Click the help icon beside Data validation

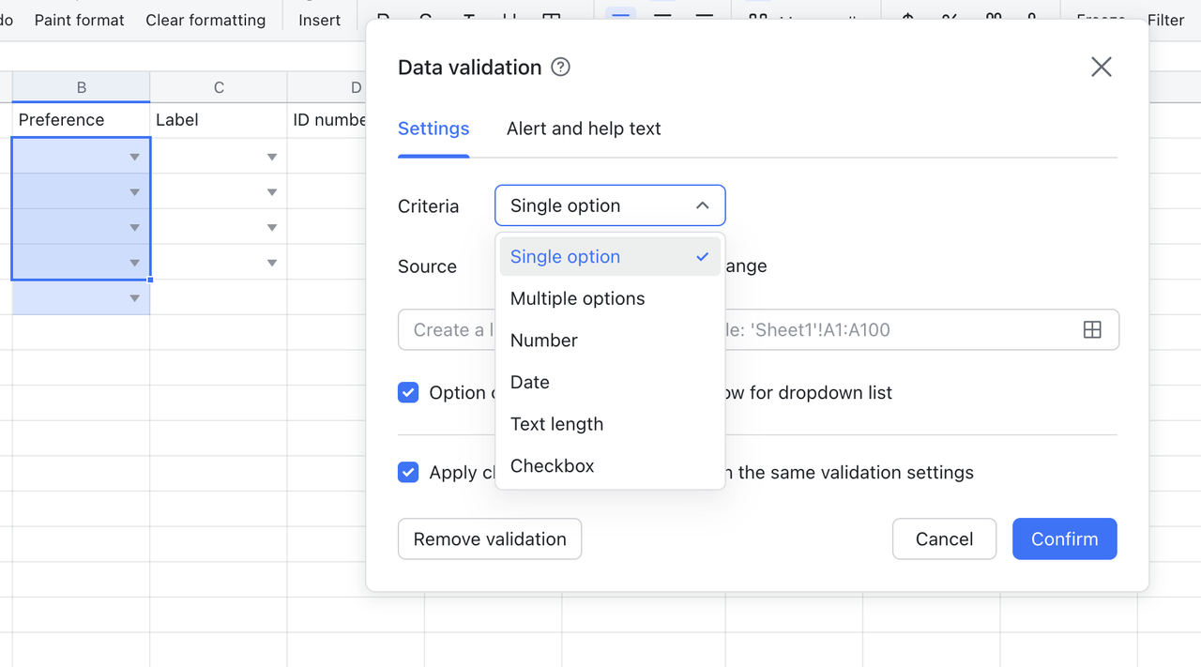[x=560, y=68]
